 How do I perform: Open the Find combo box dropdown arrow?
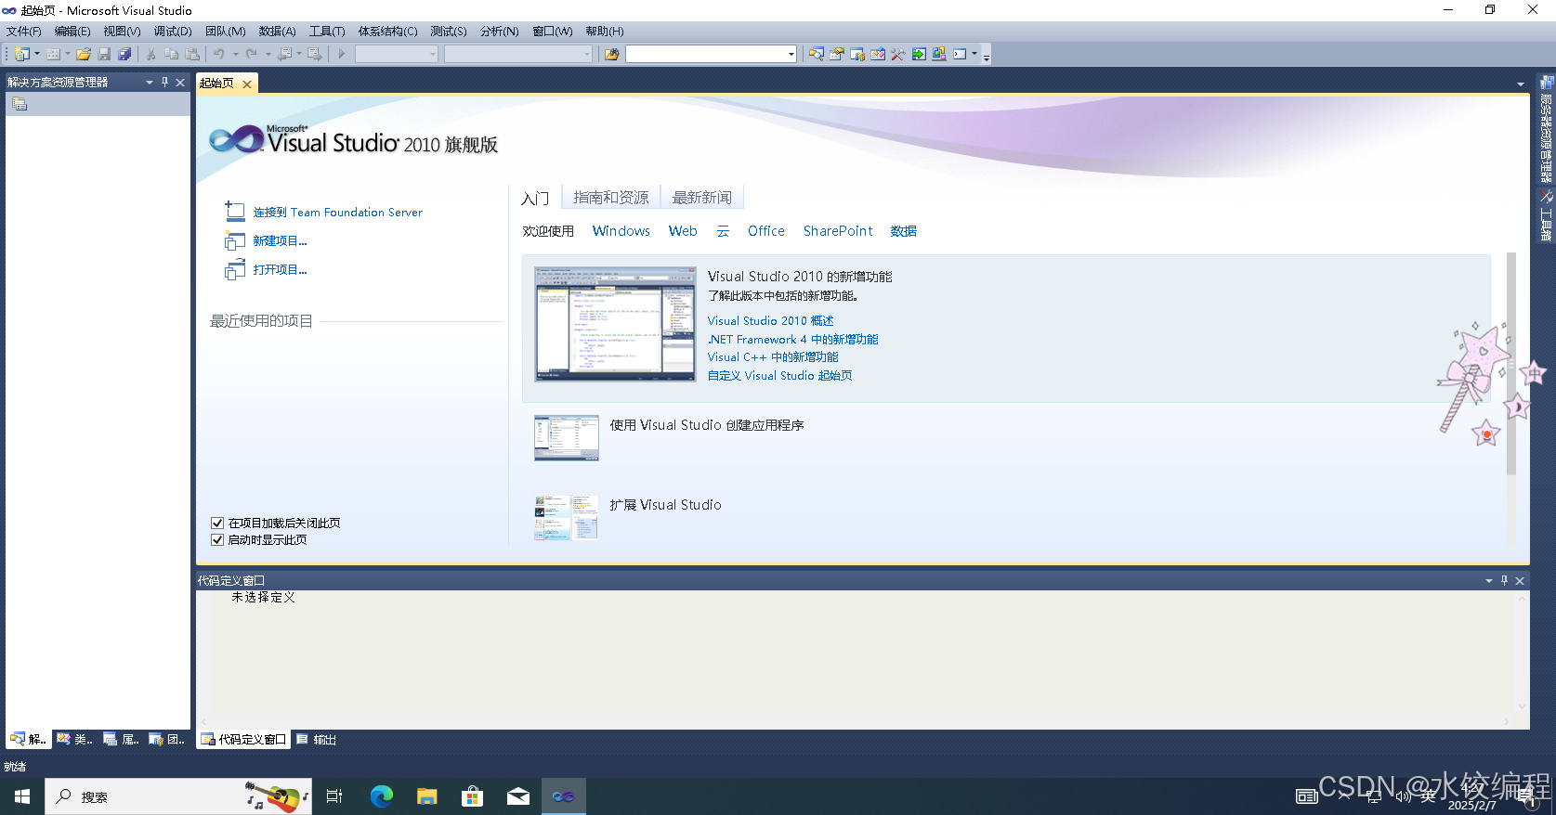pyautogui.click(x=791, y=54)
